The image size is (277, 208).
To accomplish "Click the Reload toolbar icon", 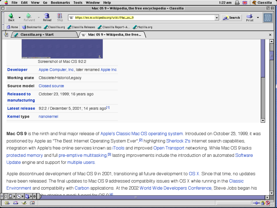I will click(x=47, y=17).
